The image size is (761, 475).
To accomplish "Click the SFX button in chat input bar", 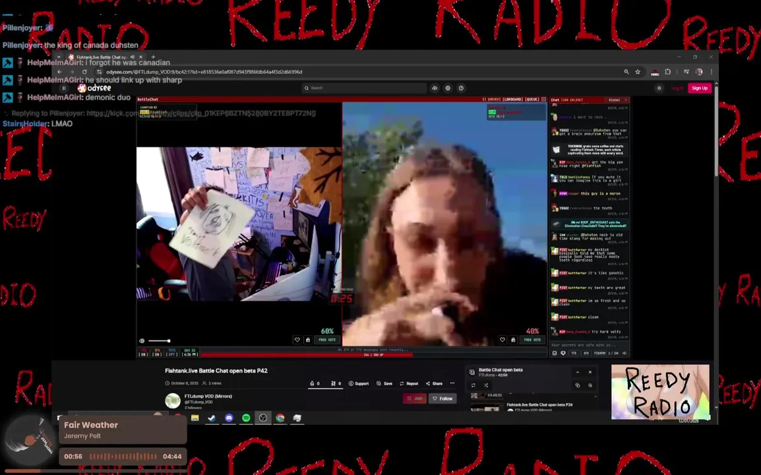I will [x=586, y=353].
